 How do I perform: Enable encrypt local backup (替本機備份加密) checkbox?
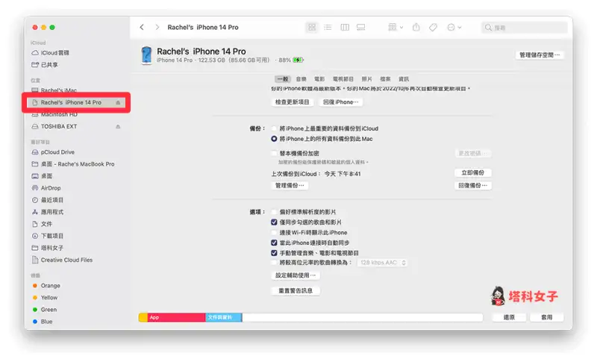(274, 154)
